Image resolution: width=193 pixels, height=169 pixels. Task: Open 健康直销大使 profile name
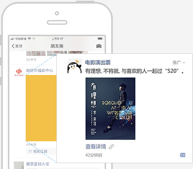(x=38, y=164)
